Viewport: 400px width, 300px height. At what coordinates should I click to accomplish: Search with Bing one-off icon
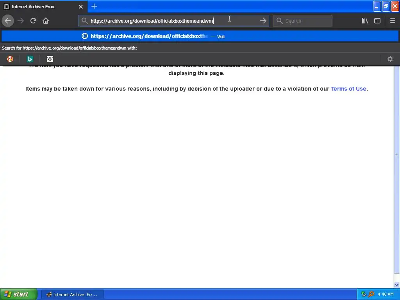(x=30, y=59)
